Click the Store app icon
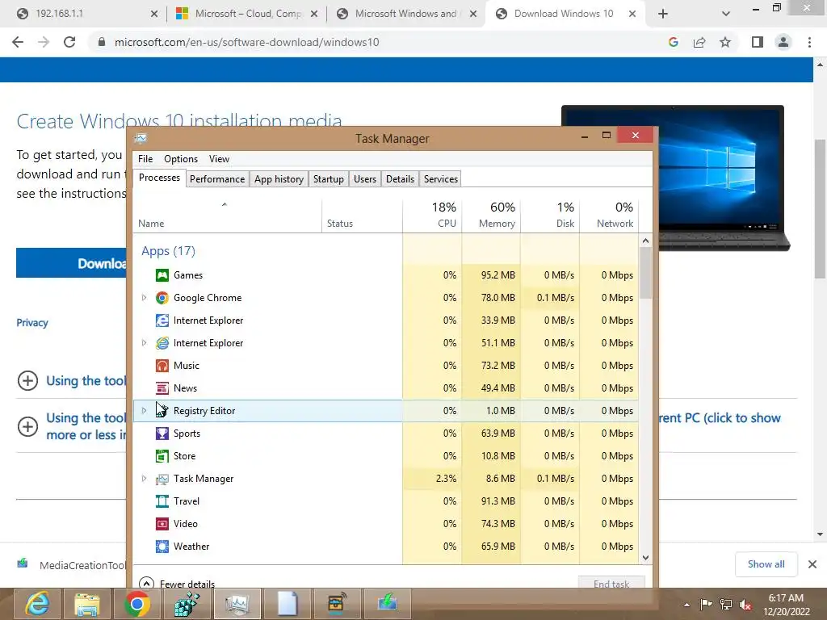827x620 pixels. (162, 456)
